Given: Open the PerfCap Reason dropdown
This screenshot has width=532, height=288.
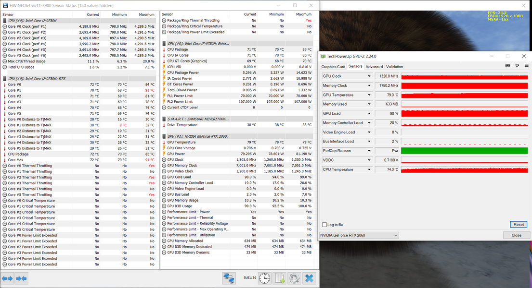Looking at the screenshot, I should pos(369,151).
